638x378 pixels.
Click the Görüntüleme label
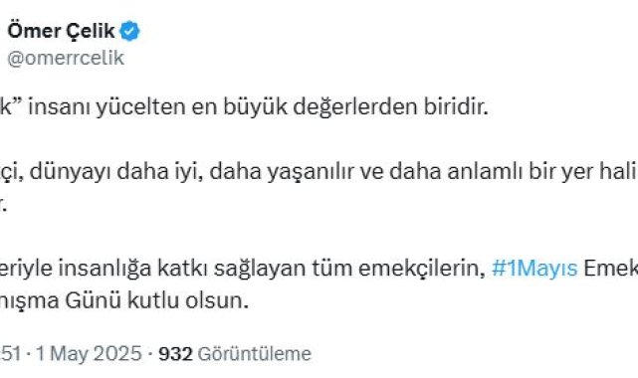[x=255, y=353]
